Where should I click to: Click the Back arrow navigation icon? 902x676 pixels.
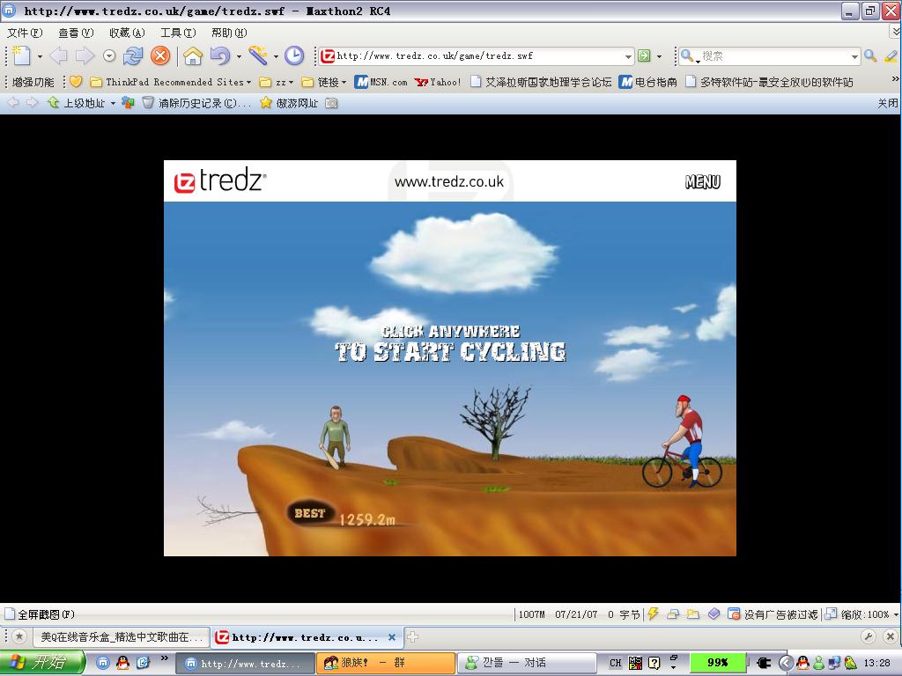[59, 55]
